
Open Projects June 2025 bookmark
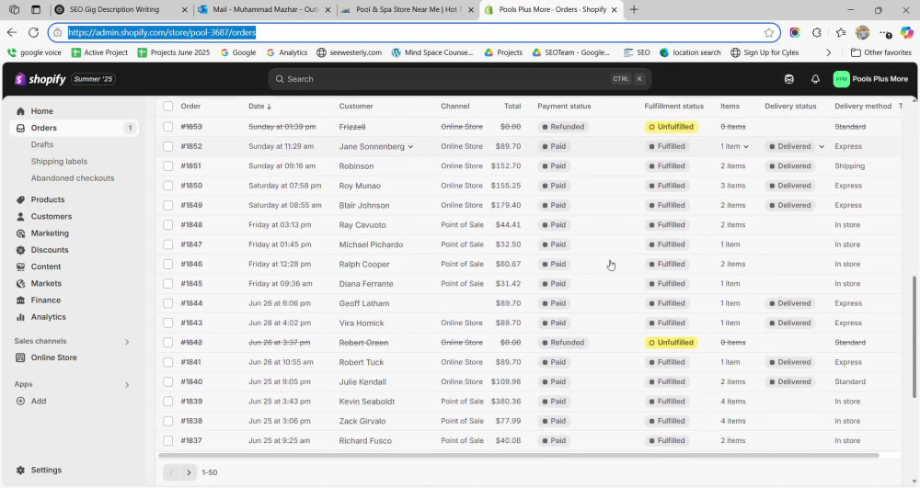click(x=174, y=52)
